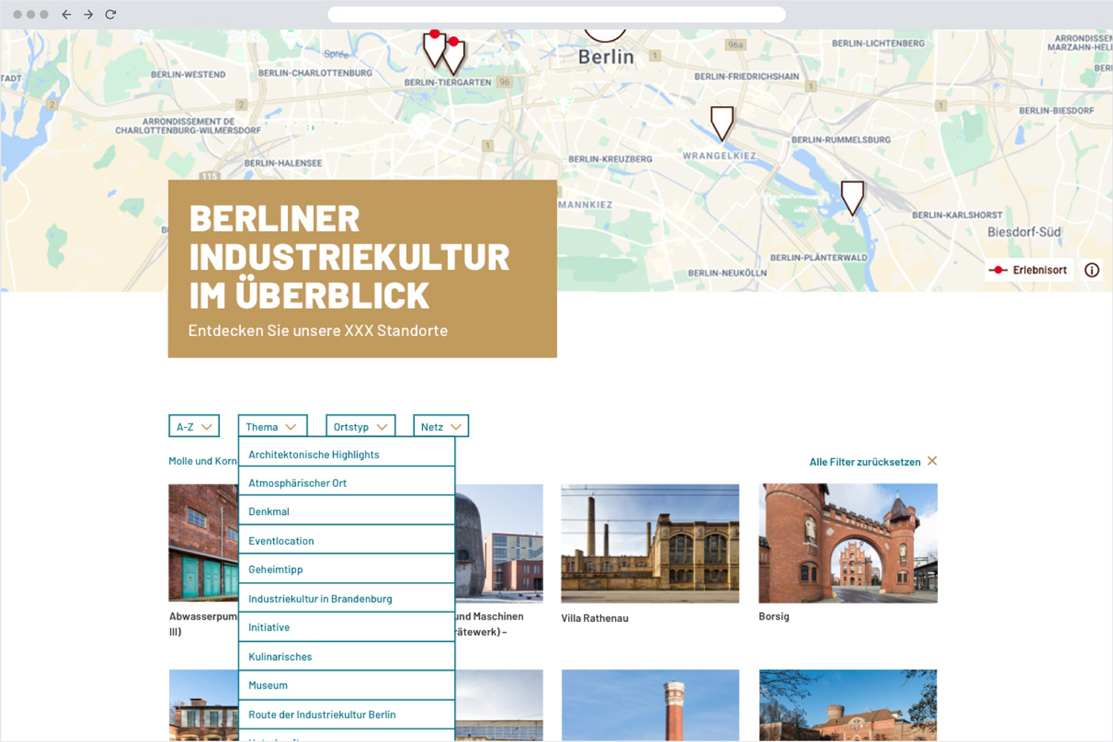Viewport: 1113px width, 742px height.
Task: Toggle the Eventlocation filter option
Action: tap(281, 540)
